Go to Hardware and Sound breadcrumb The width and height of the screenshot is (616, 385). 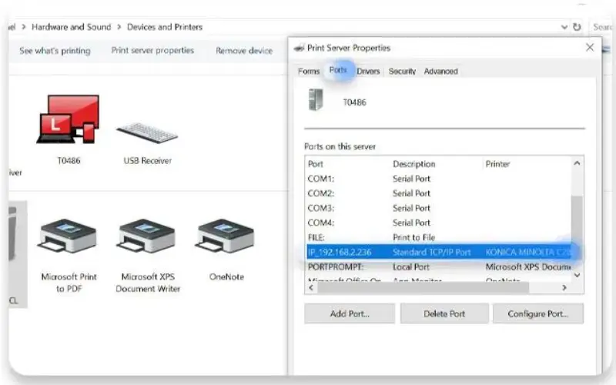pyautogui.click(x=72, y=27)
